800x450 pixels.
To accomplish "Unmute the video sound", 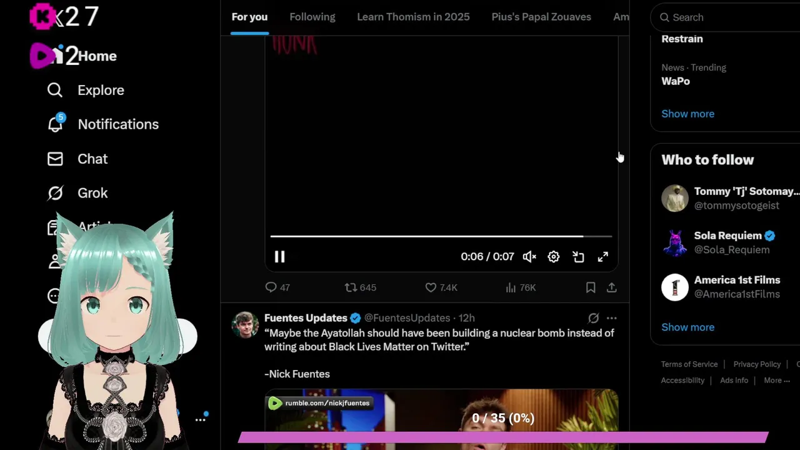I will point(529,257).
